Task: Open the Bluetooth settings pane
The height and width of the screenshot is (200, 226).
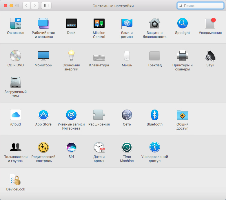Action: pos(155,115)
